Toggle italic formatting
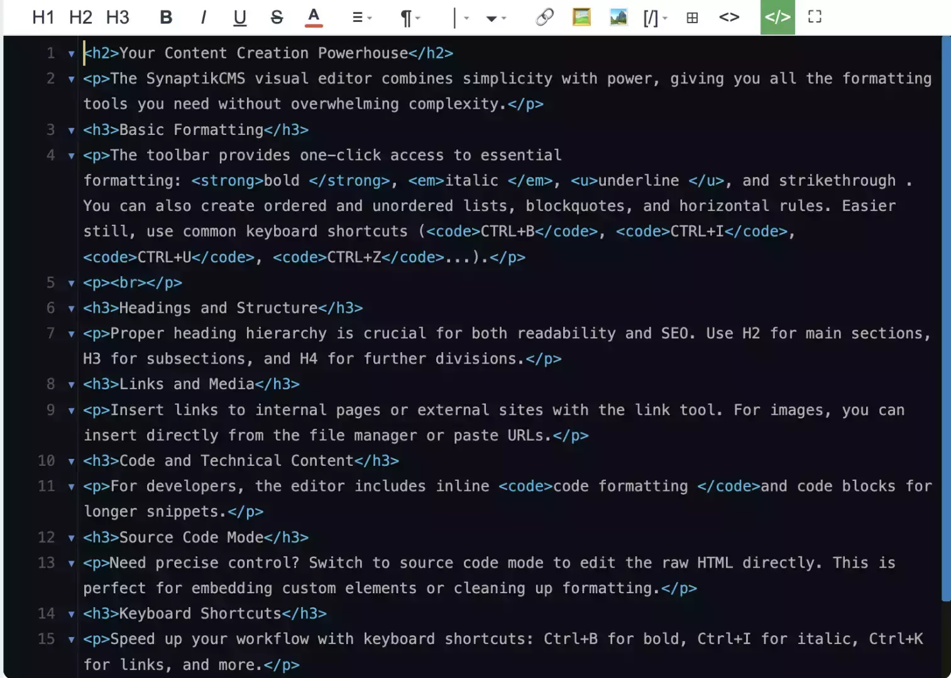This screenshot has height=678, width=951. 203,17
